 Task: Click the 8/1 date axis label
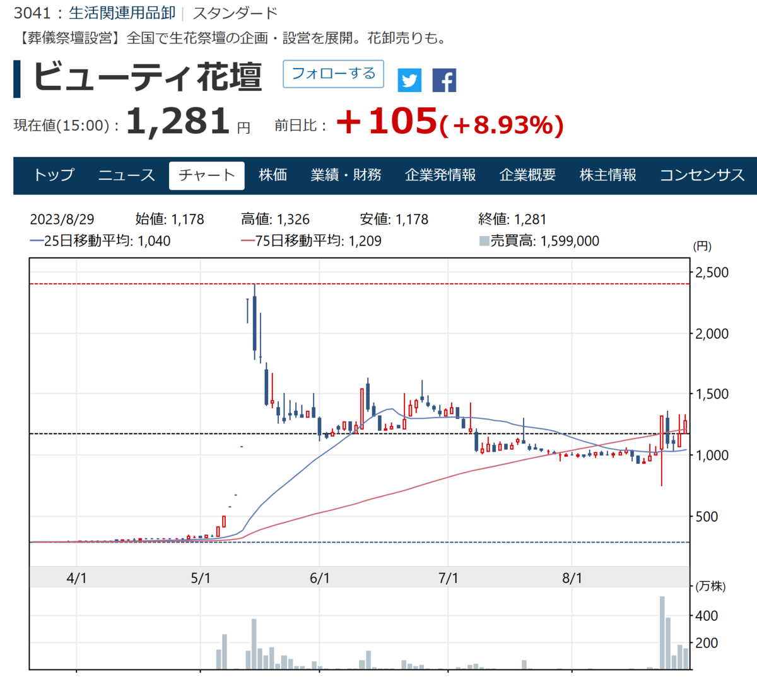click(572, 578)
